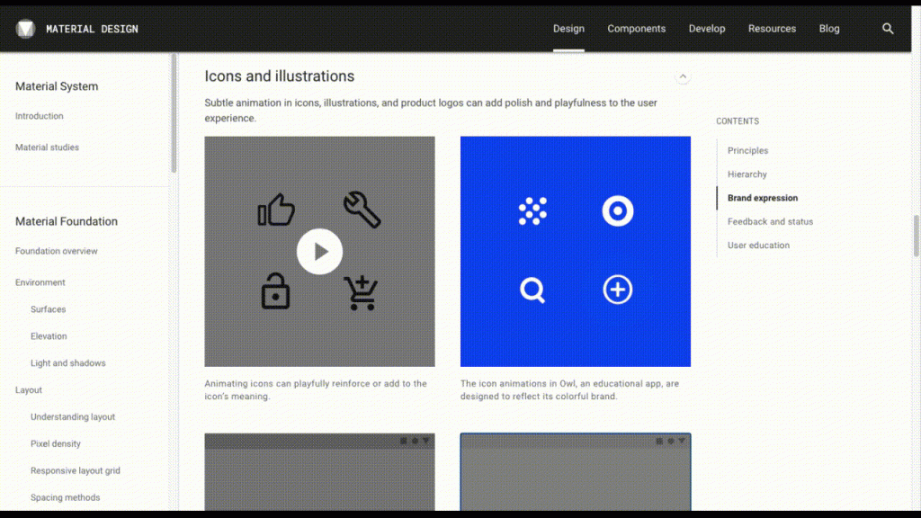Click the dotted cluster icon in the blue image
This screenshot has height=518, width=921.
coord(533,210)
